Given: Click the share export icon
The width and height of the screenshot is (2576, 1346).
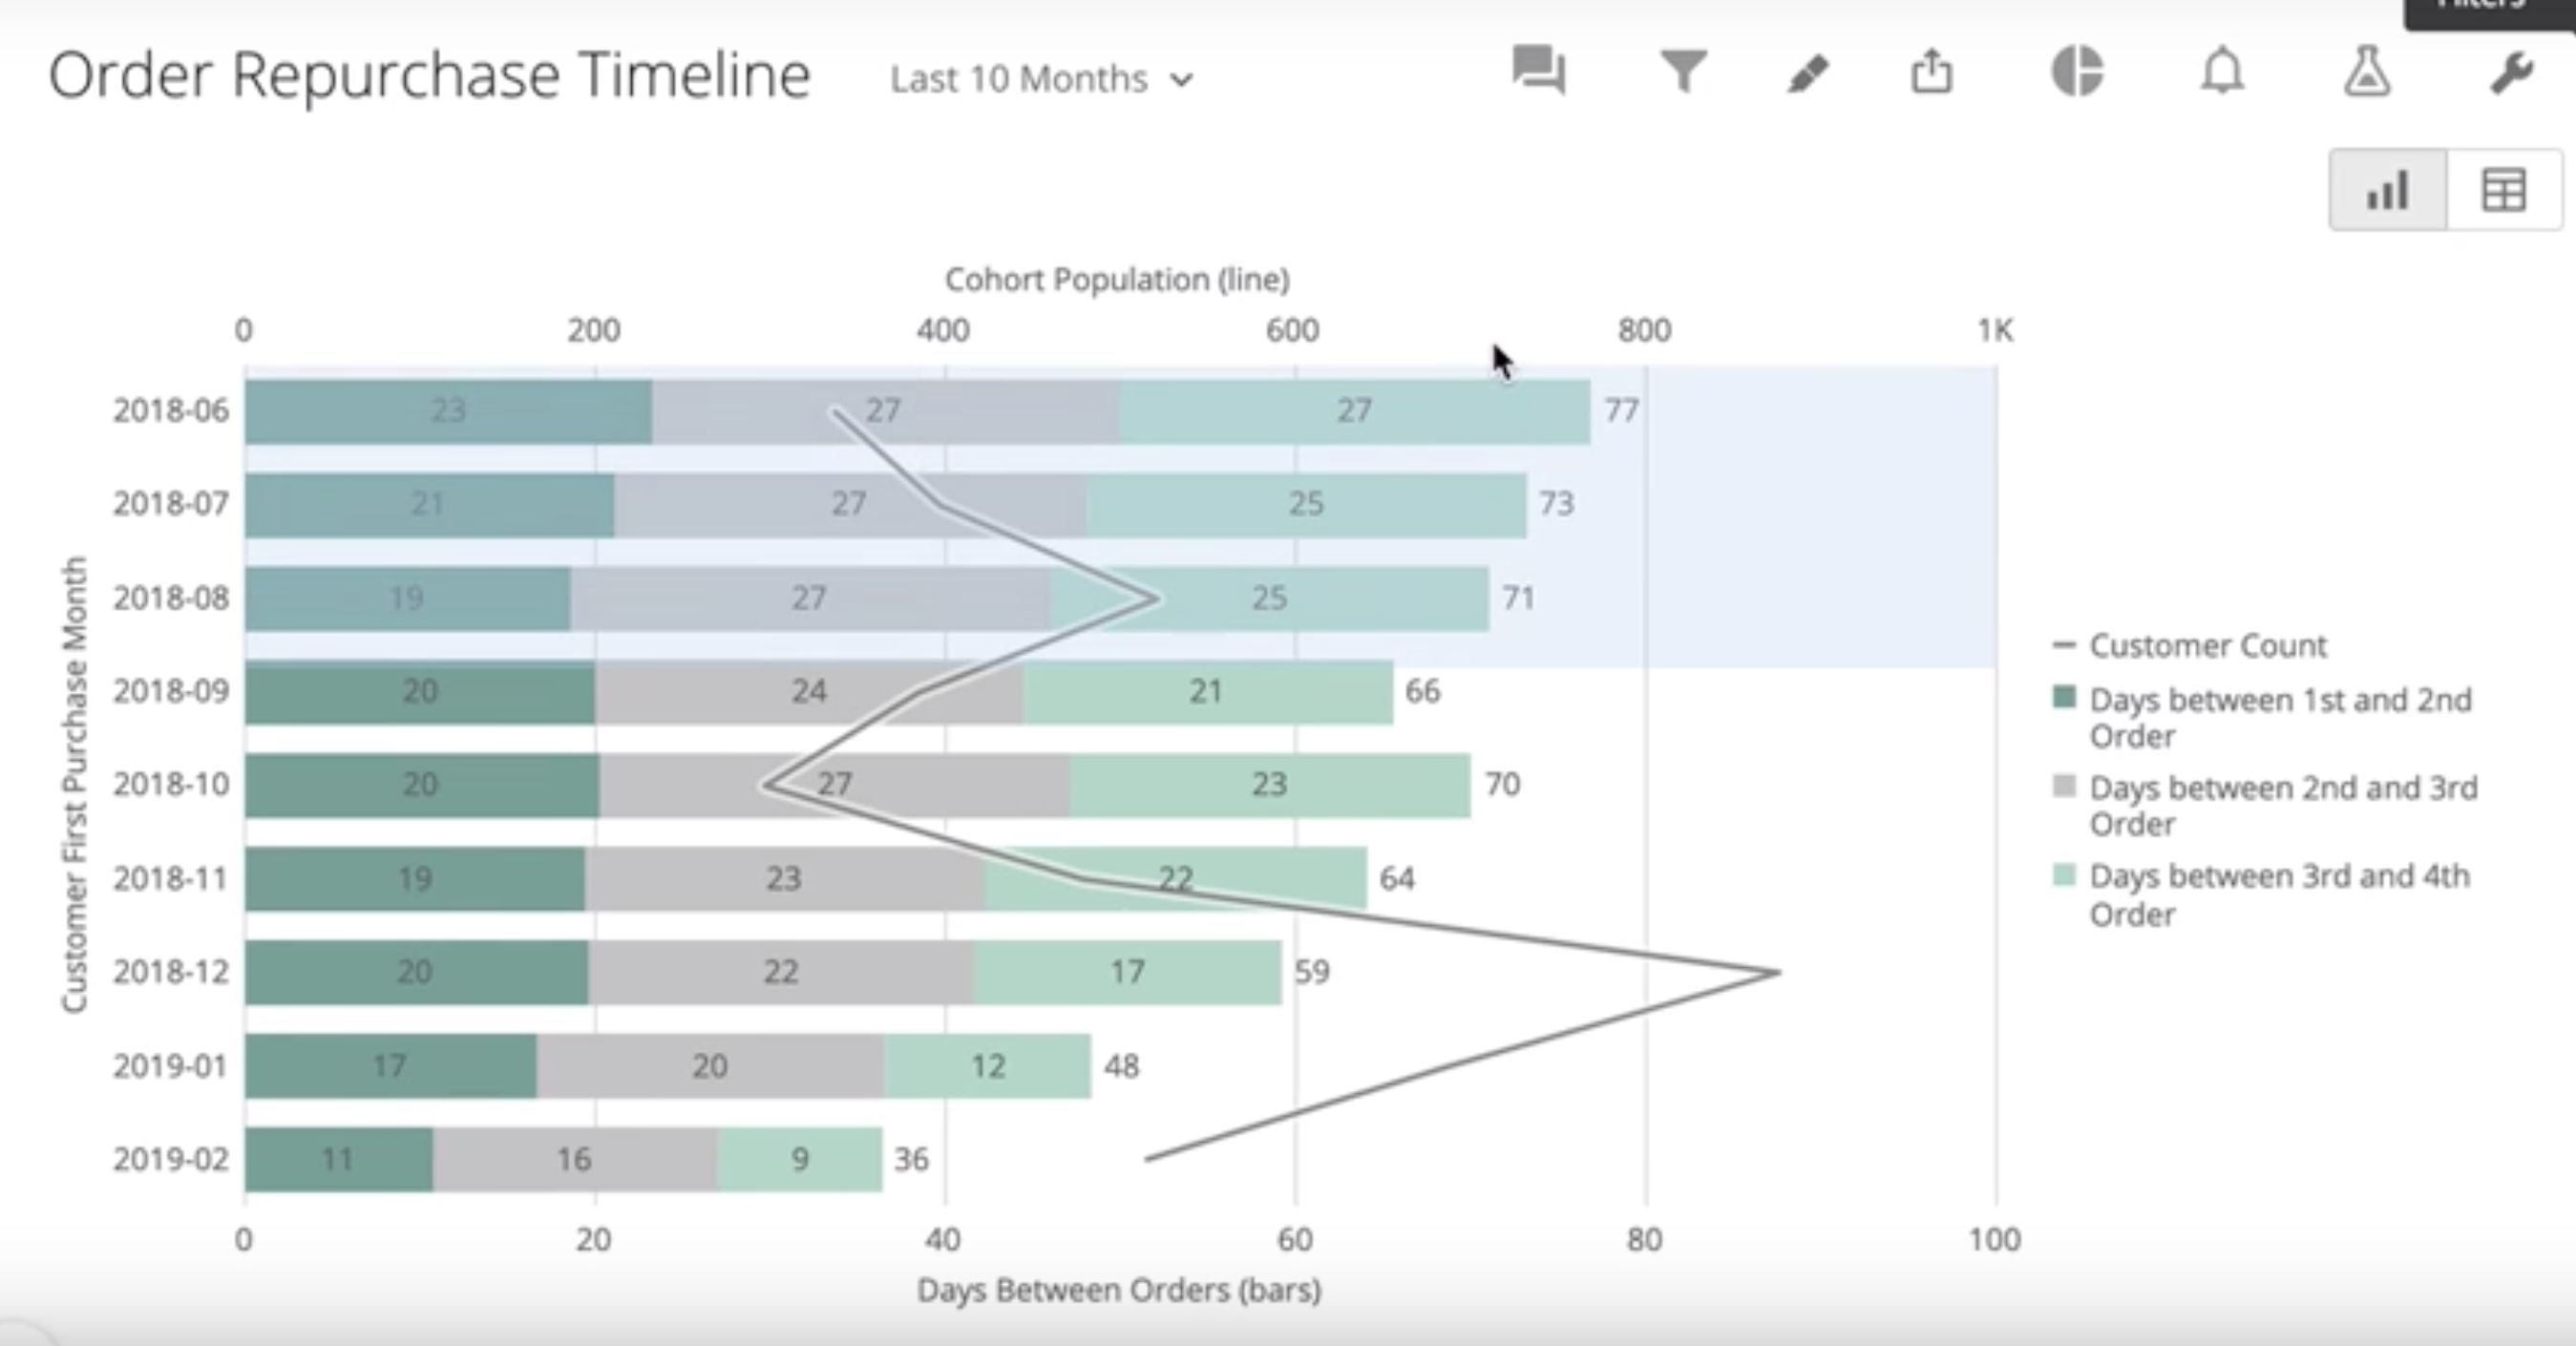Looking at the screenshot, I should point(1931,72).
